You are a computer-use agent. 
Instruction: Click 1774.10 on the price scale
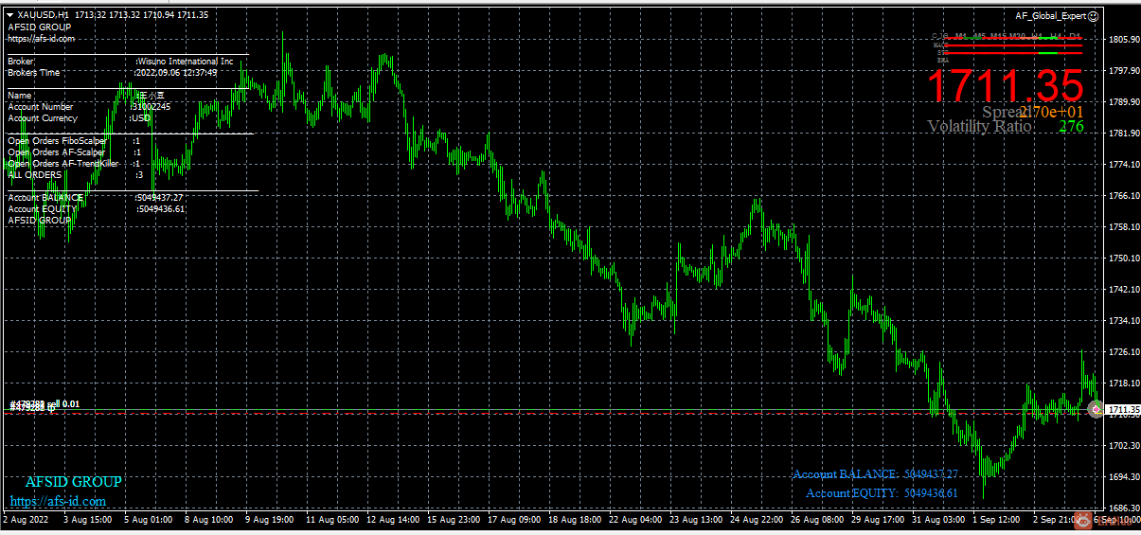tap(1122, 165)
